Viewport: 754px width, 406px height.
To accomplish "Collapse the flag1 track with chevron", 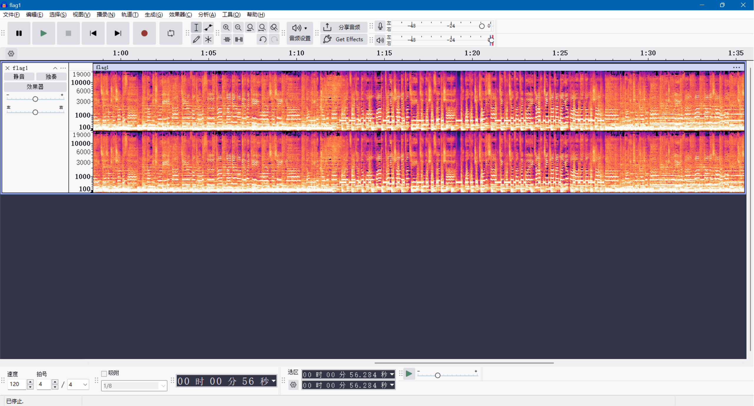I will click(55, 68).
